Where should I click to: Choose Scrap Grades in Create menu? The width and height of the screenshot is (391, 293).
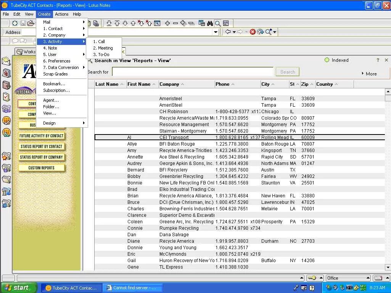pyautogui.click(x=62, y=74)
